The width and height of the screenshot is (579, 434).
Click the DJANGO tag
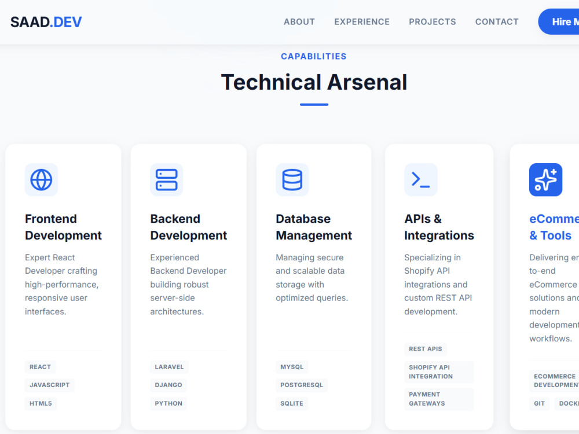click(x=168, y=385)
